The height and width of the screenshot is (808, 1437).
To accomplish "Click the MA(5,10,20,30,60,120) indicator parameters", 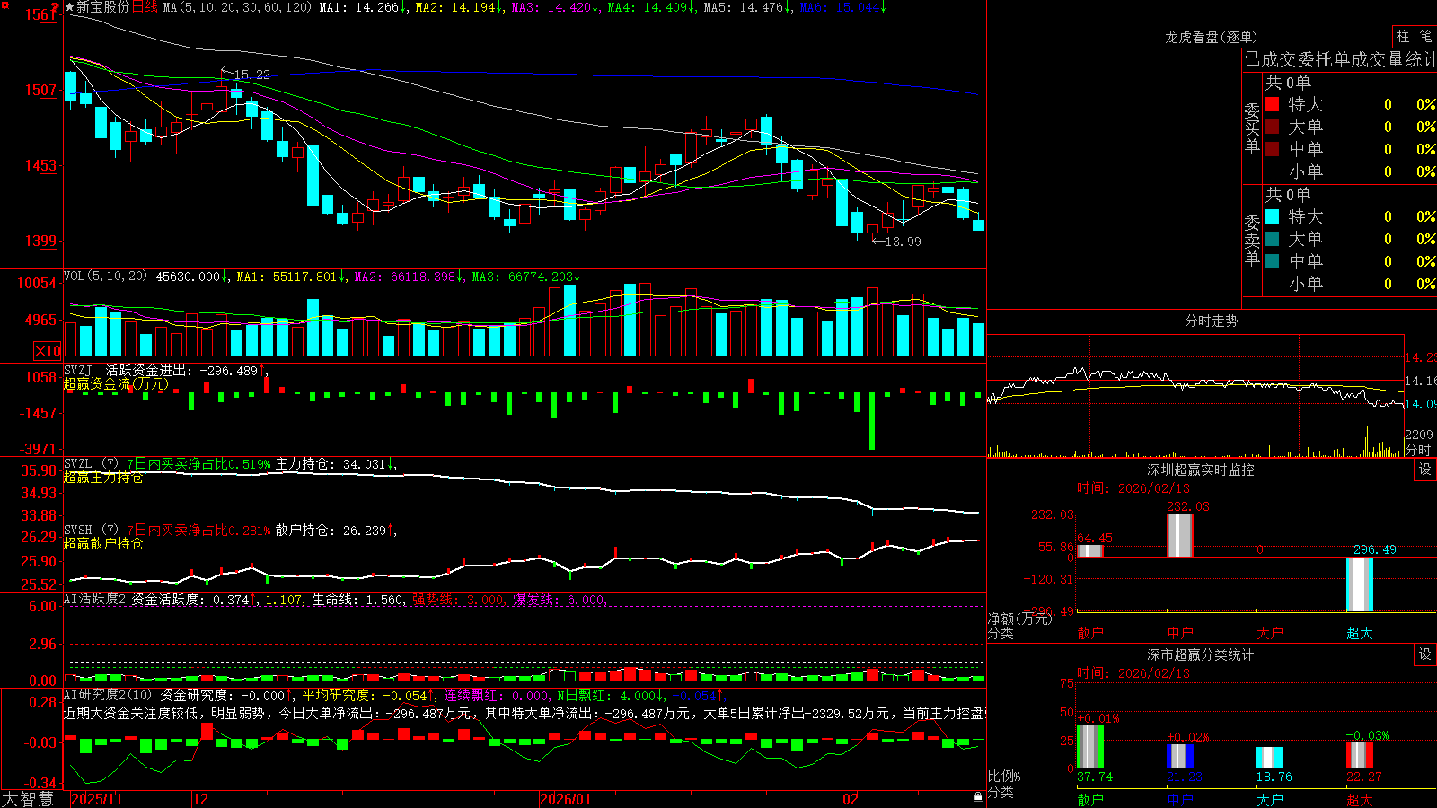I will coord(237,7).
